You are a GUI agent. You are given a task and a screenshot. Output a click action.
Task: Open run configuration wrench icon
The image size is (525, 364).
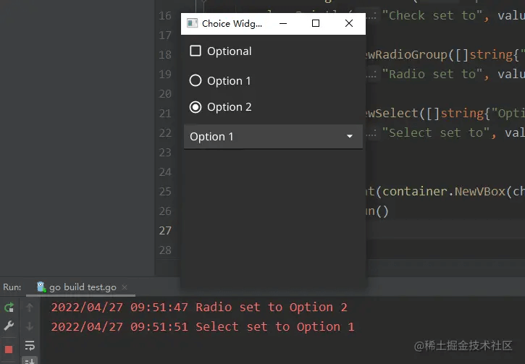(x=9, y=326)
